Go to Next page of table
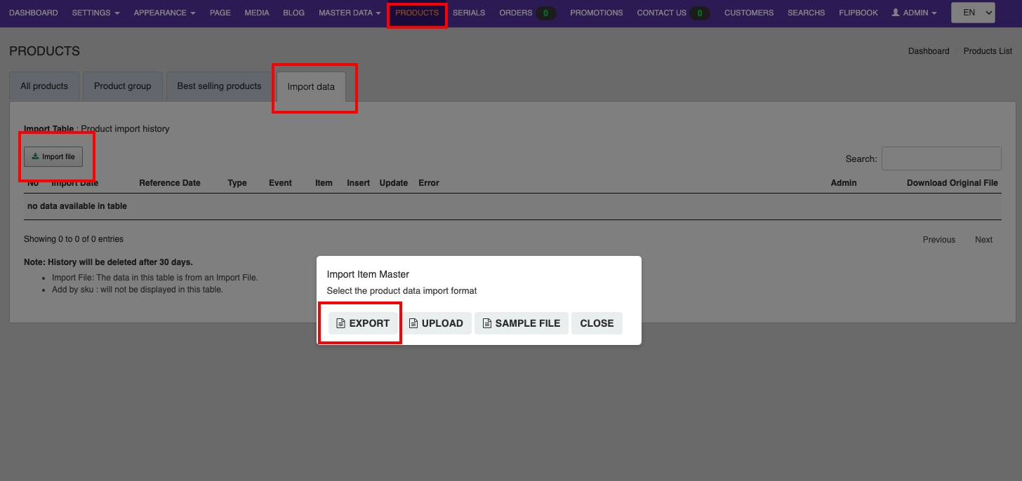This screenshot has width=1022, height=481. click(x=983, y=240)
